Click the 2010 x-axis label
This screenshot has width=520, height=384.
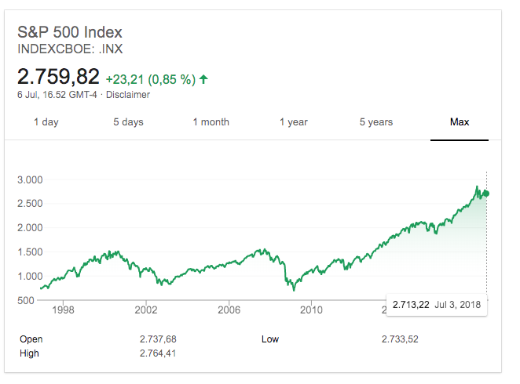pos(312,310)
